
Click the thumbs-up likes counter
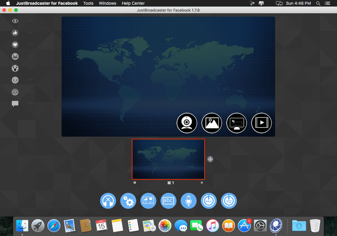(x=15, y=33)
